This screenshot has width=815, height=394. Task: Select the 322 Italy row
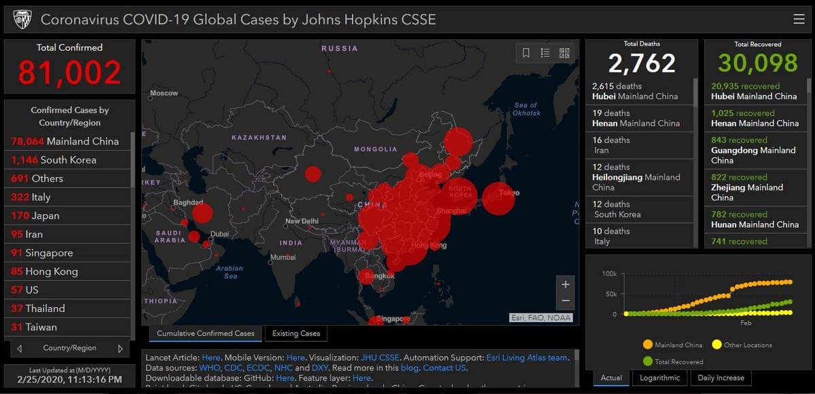coord(66,197)
